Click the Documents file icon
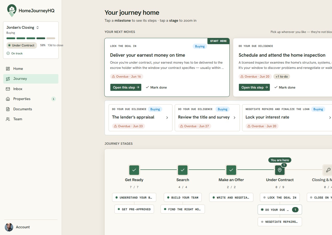 click(x=8, y=109)
